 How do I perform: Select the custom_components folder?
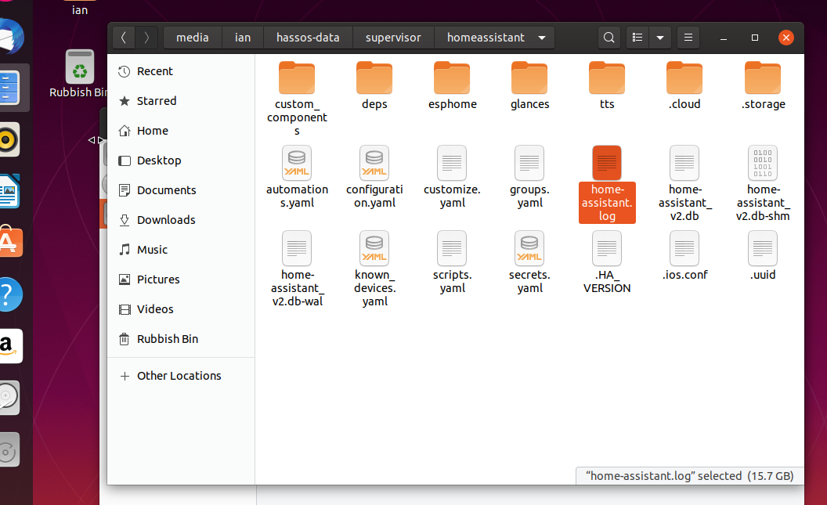[297, 78]
